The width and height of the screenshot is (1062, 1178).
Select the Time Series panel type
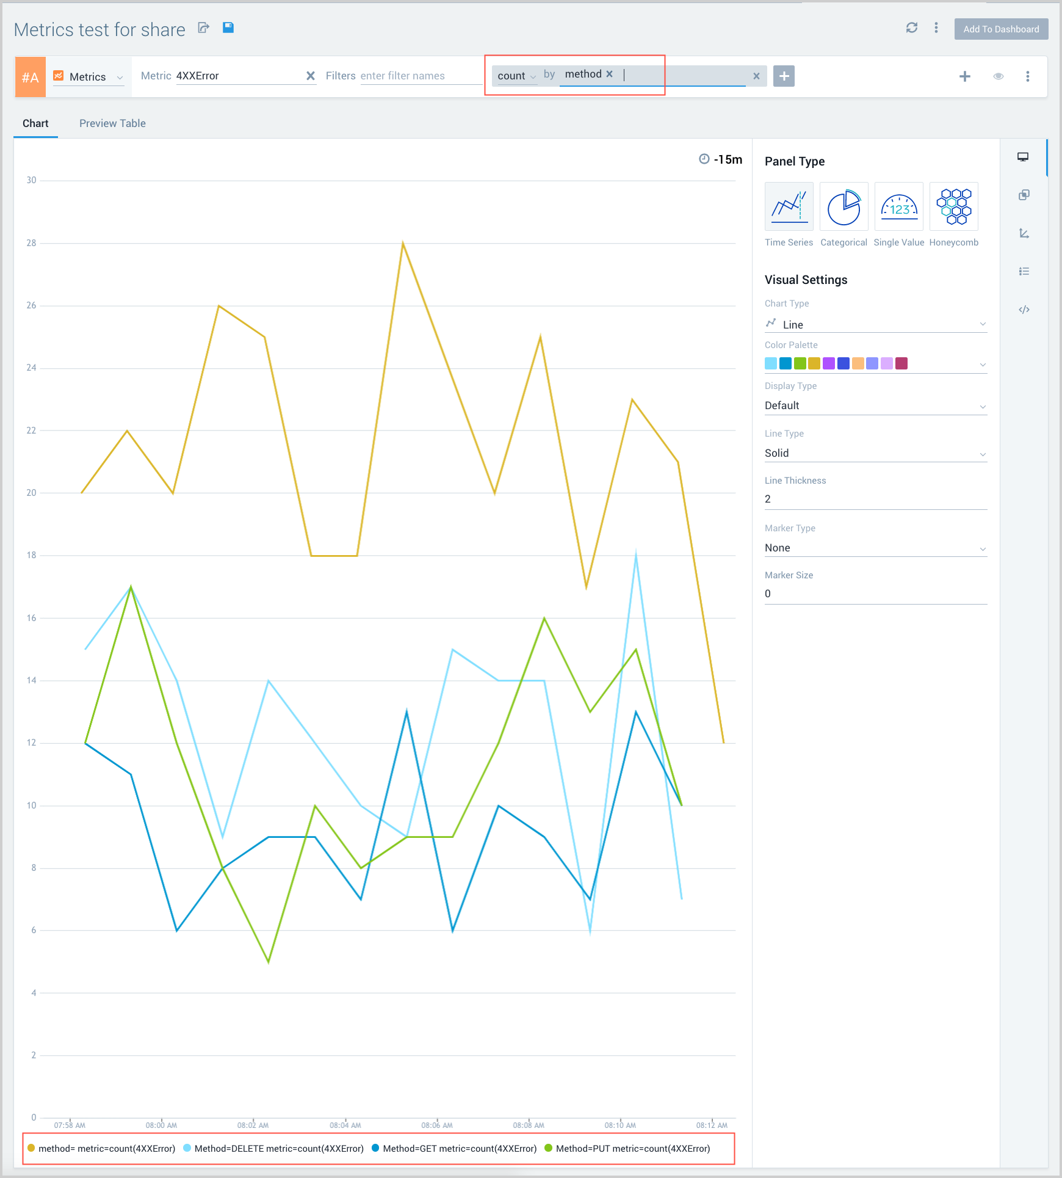(789, 207)
